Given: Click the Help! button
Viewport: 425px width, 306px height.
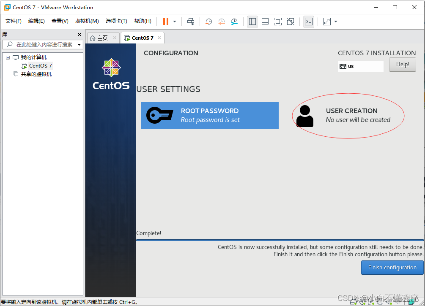Looking at the screenshot, I should [403, 65].
